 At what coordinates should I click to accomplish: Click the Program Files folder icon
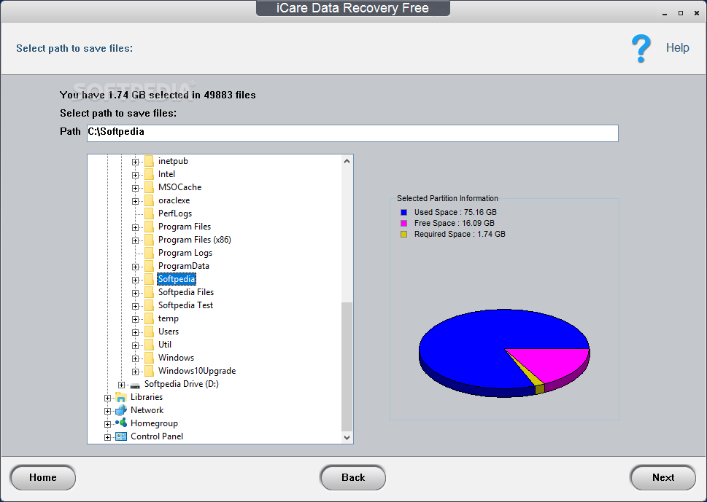[149, 227]
